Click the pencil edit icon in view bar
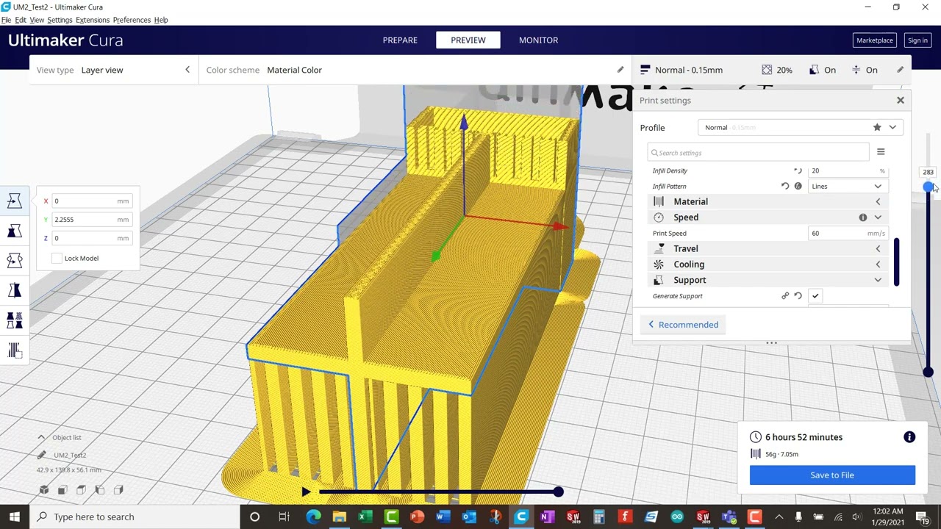941x529 pixels. 620,70
